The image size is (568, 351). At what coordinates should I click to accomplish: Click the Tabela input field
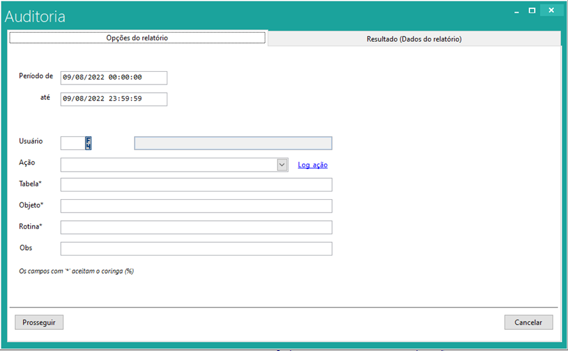click(x=196, y=185)
